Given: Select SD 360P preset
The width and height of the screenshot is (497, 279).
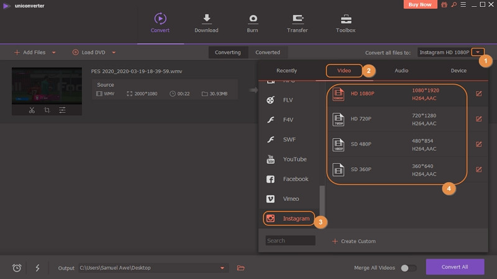Looking at the screenshot, I should (x=399, y=170).
